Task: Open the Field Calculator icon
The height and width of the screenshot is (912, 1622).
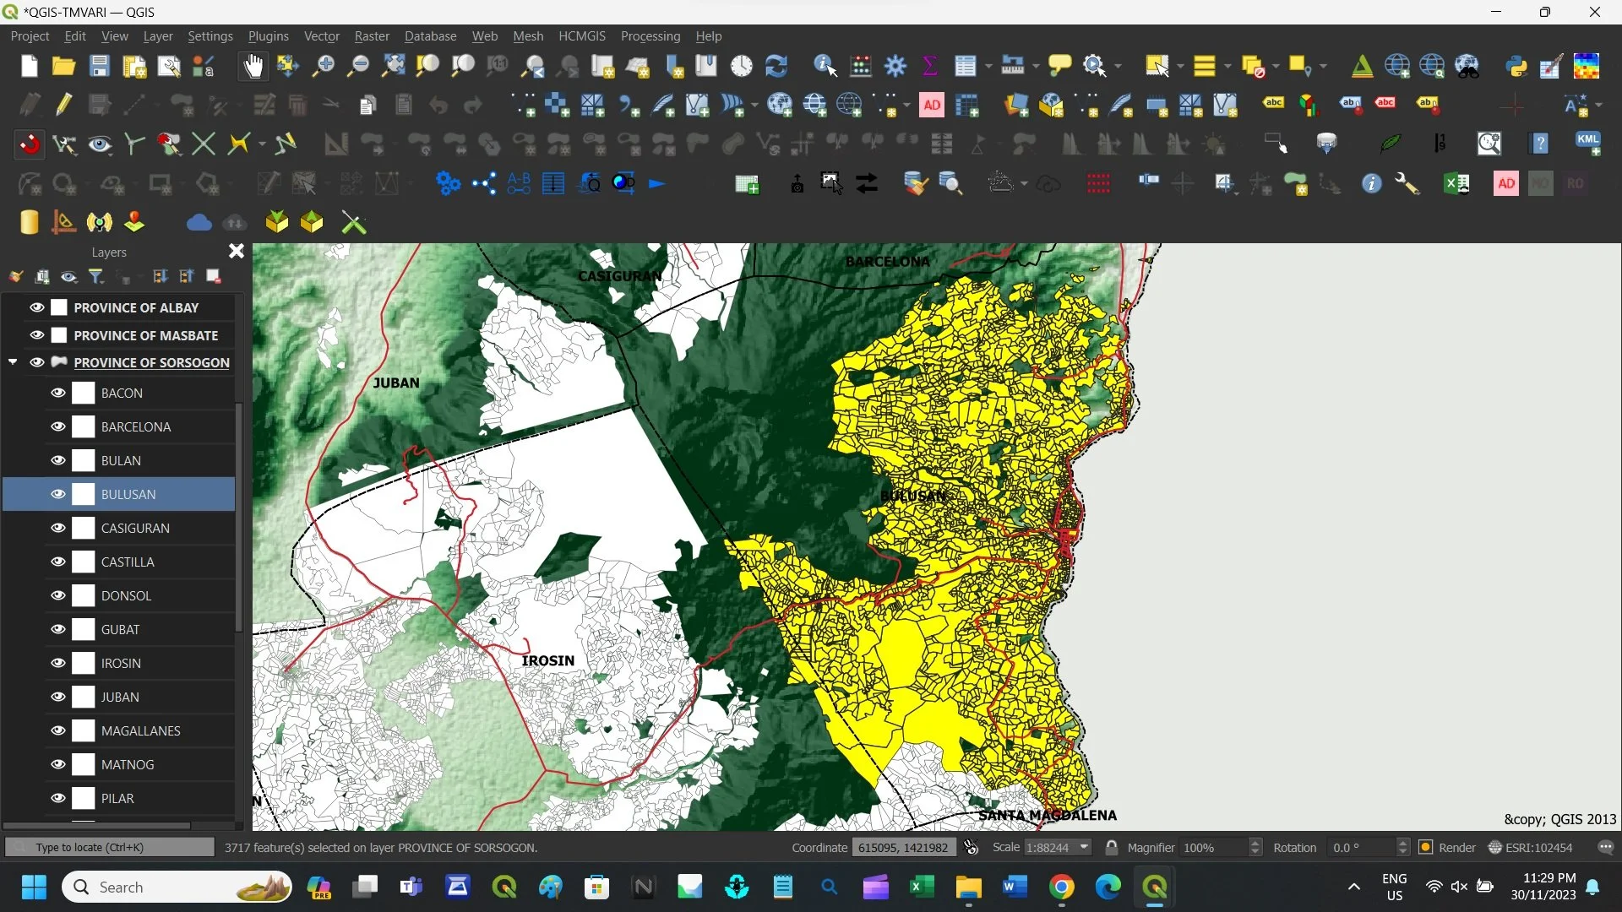Action: click(861, 66)
